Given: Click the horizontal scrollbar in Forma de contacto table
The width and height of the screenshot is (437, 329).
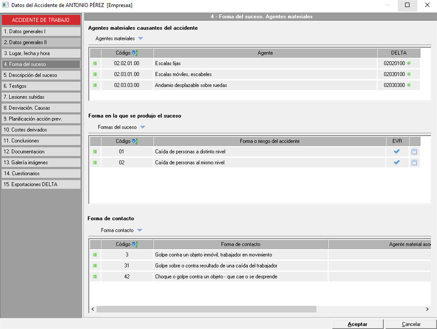Looking at the screenshot, I should pos(206,309).
